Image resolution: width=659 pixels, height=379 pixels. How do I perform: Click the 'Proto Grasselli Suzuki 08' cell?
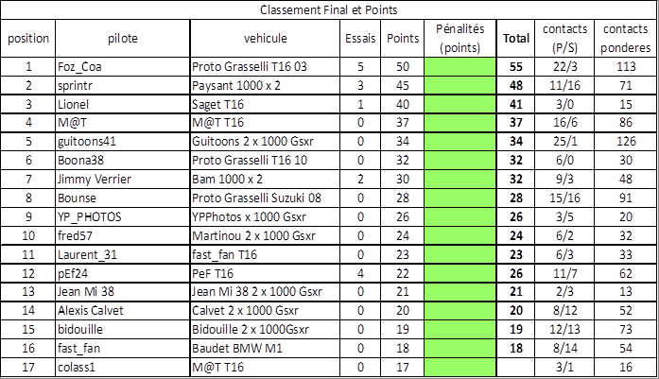(x=265, y=198)
